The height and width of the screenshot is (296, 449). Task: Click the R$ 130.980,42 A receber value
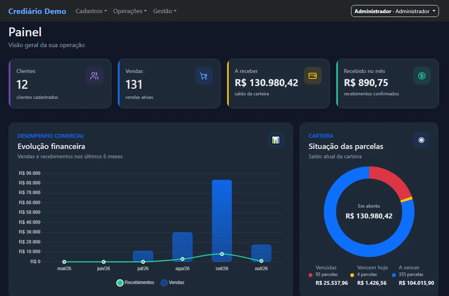point(266,83)
